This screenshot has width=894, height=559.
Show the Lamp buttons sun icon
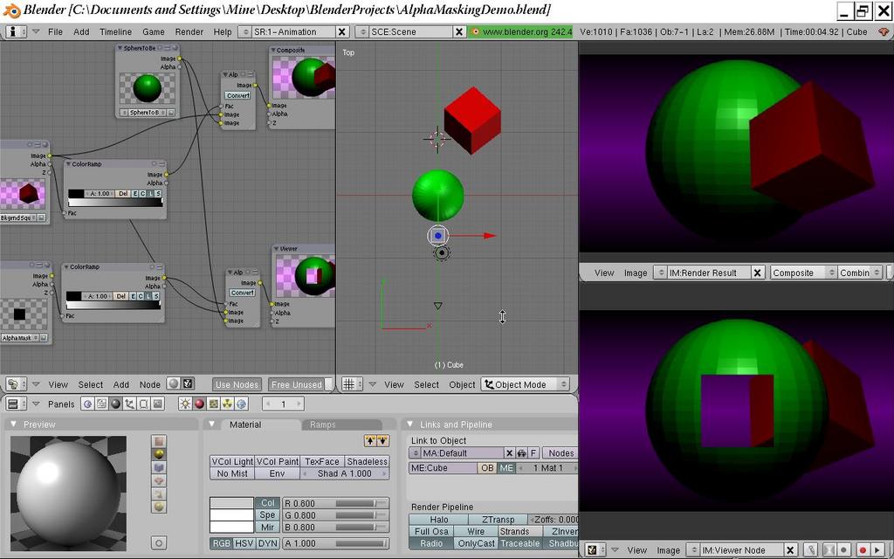tap(185, 404)
